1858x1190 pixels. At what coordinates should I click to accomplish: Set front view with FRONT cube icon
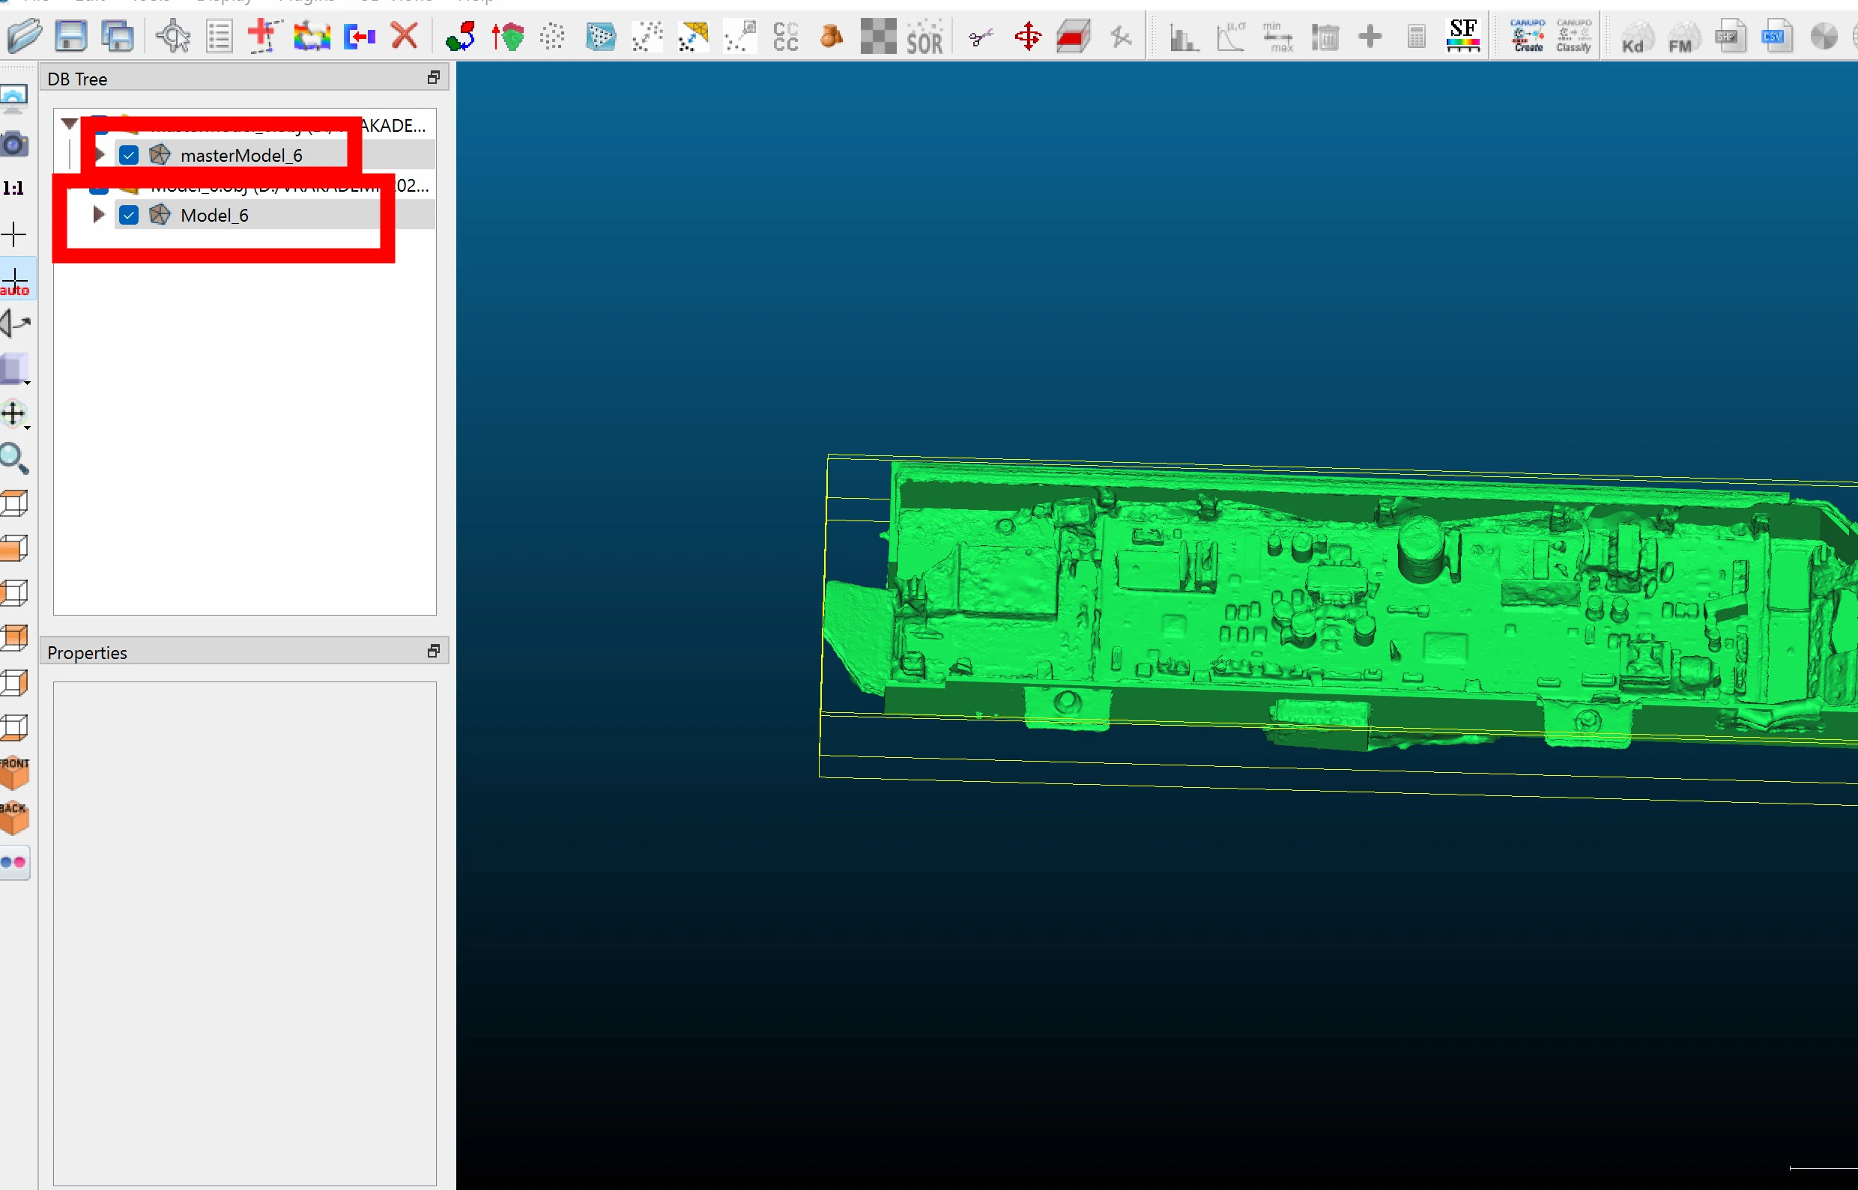(14, 771)
